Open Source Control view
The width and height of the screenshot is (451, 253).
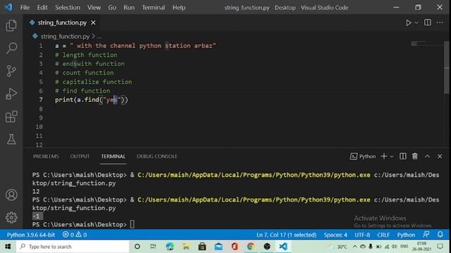tap(11, 71)
